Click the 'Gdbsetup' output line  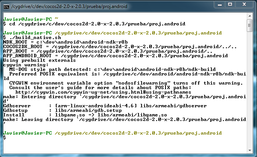(63, 110)
